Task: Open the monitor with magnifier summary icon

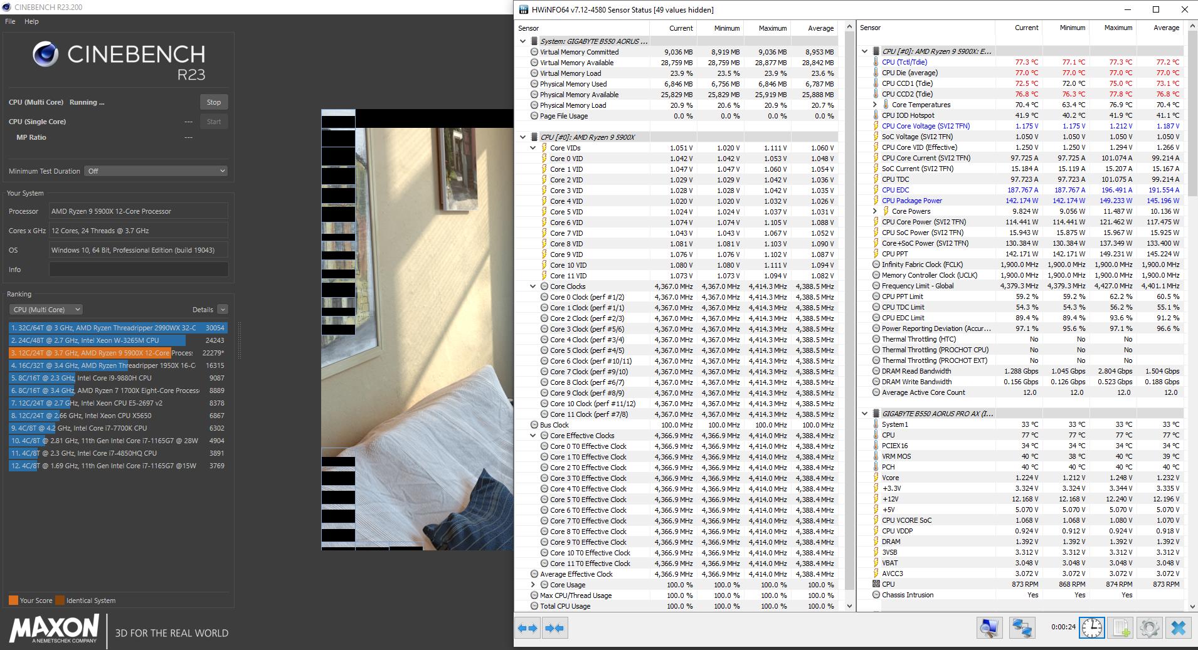Action: 990,627
